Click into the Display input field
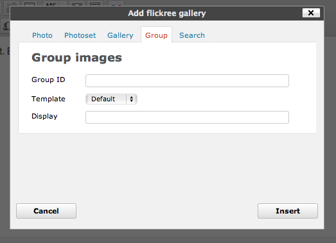This screenshot has width=336, height=243. [187, 117]
